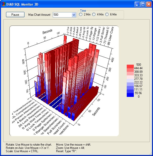153x156 pixels.
Task: Click the Time group box title
Action: [83, 11]
